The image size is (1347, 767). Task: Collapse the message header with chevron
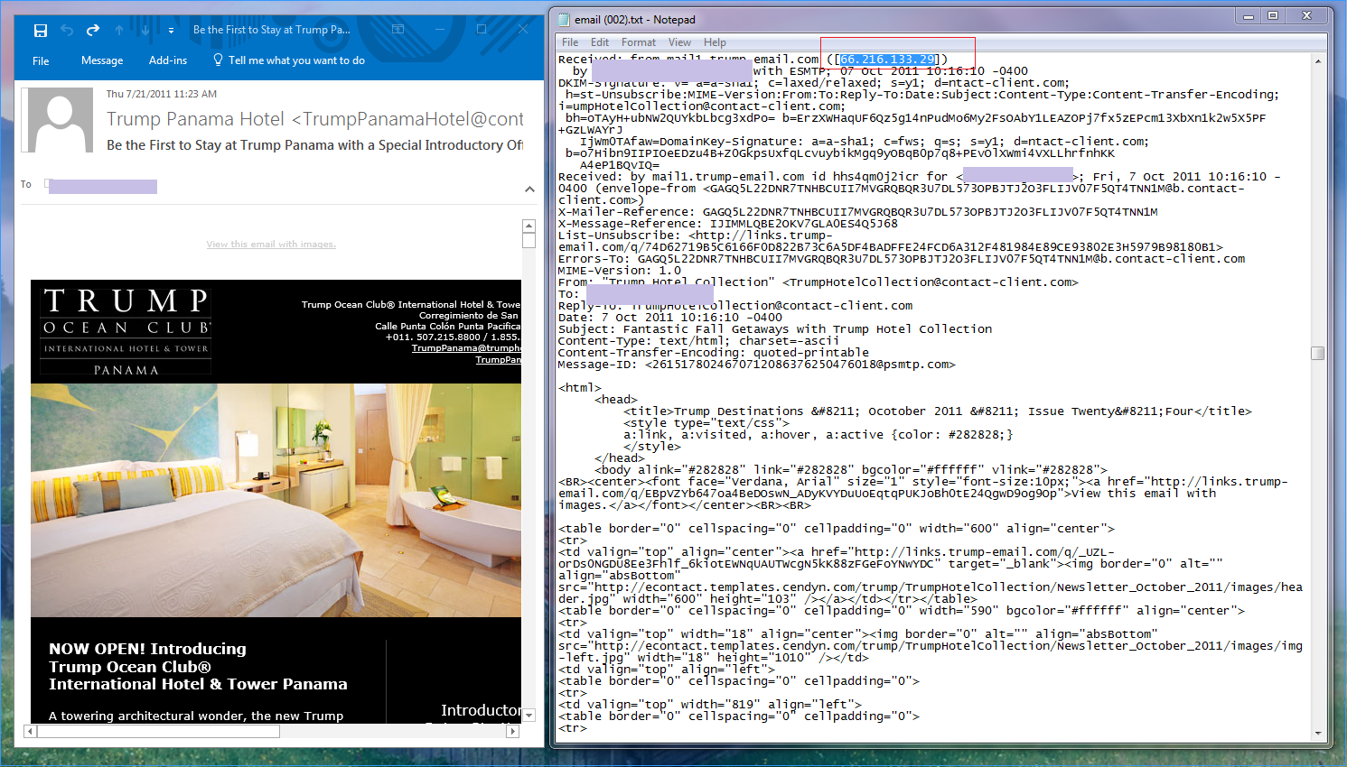(529, 189)
